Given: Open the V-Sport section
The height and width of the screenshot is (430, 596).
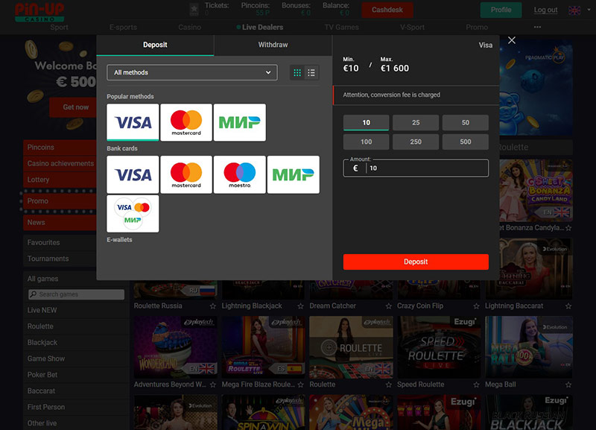Looking at the screenshot, I should coord(412,28).
